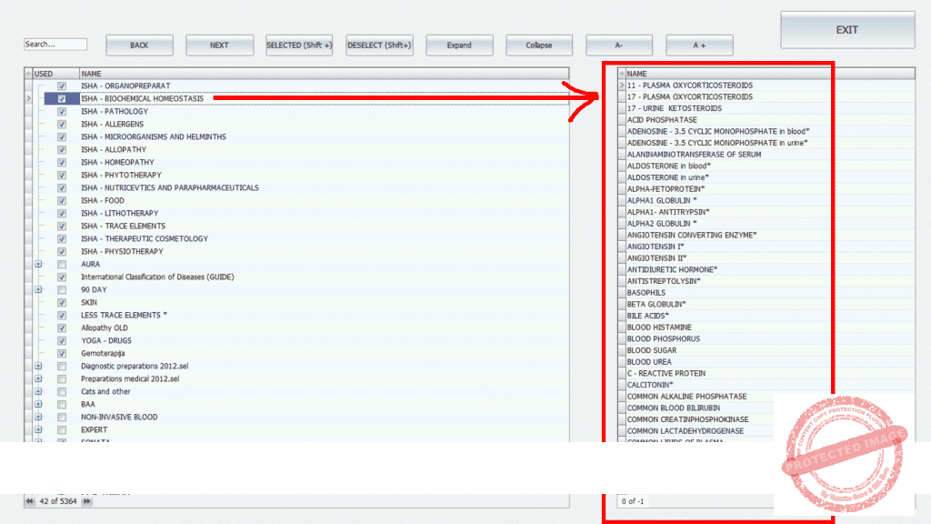Uncheck the ISHA - PATHOLOGY checkbox
The image size is (931, 524).
(62, 112)
